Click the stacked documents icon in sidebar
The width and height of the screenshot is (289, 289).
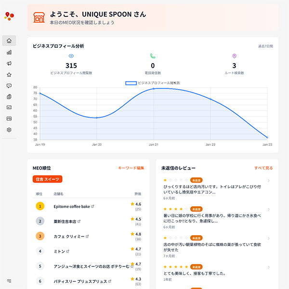tap(9, 97)
